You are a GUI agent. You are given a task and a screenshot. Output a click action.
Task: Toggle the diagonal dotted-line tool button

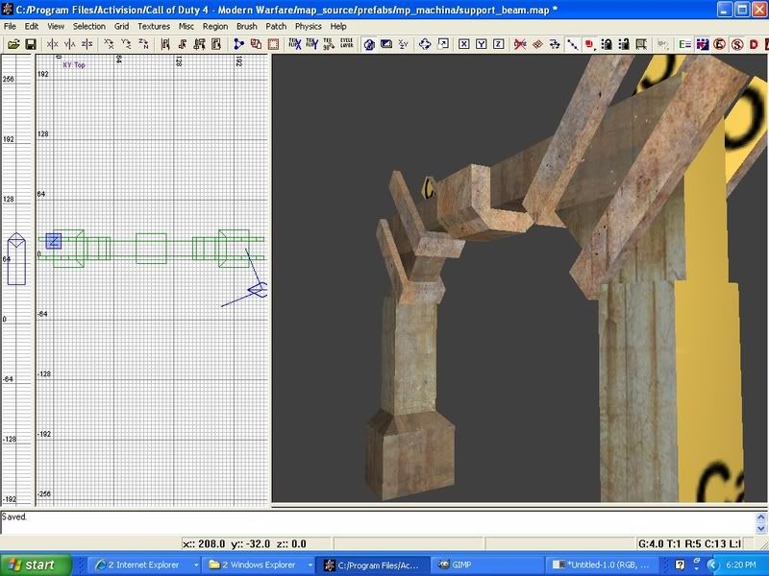point(572,44)
